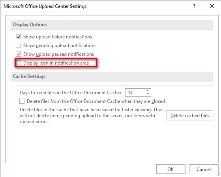Screen dimensions: 221x177
Task: Toggle Show upload paused notifications checkbox
Action: [19, 54]
